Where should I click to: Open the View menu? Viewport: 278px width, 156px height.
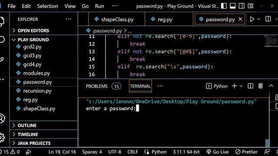click(x=70, y=6)
